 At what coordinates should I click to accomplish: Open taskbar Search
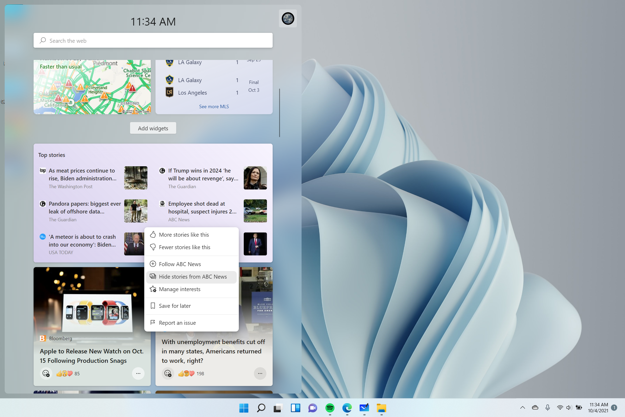(261, 408)
